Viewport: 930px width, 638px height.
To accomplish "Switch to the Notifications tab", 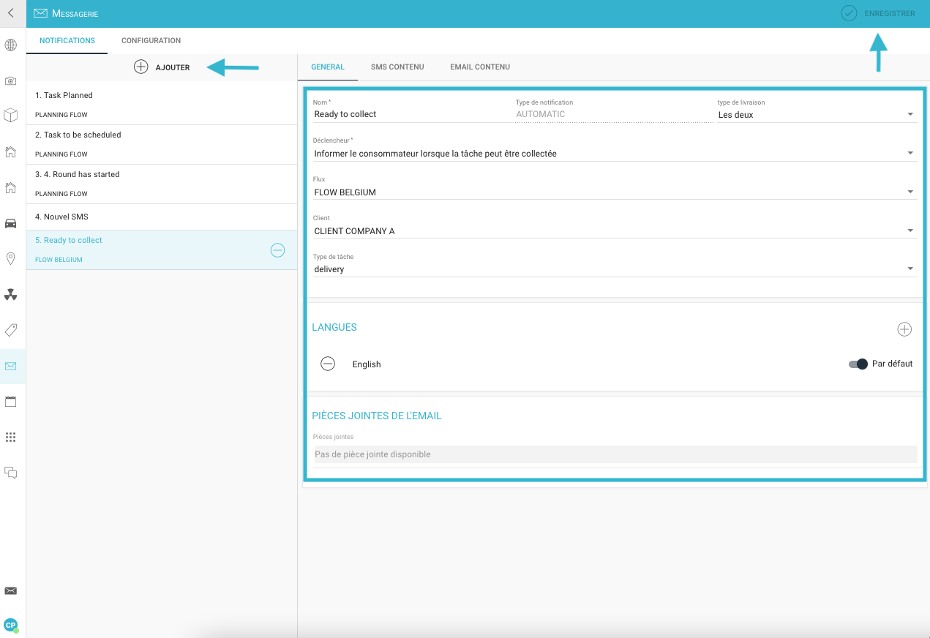I will (x=67, y=41).
